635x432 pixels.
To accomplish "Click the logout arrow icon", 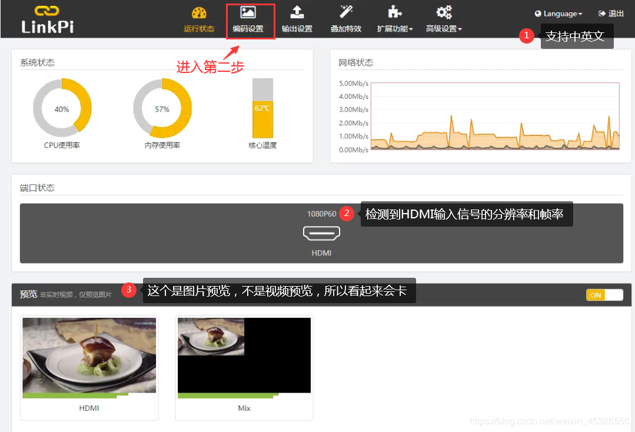I will coord(602,14).
